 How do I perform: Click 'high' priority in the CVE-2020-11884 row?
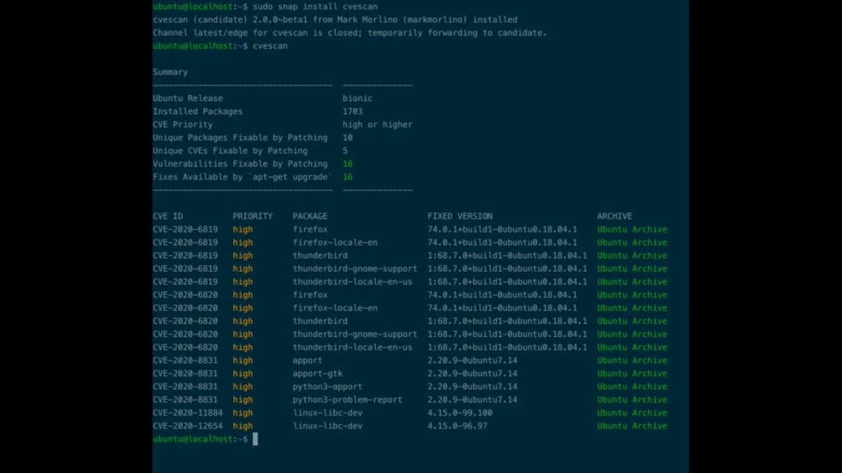(x=243, y=413)
